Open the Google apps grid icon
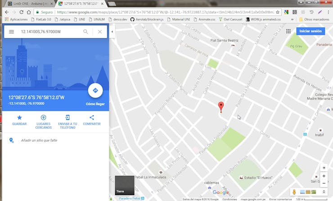The height and width of the screenshot is (201, 333). click(288, 31)
